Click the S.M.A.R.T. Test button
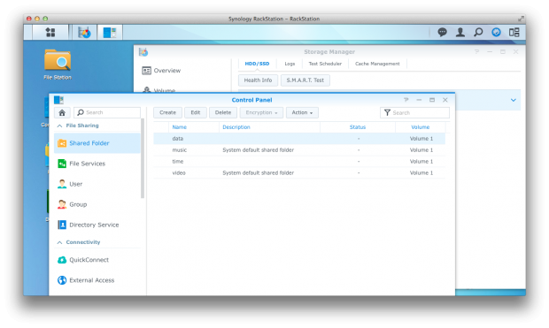Image resolution: width=549 pixels, height=328 pixels. pyautogui.click(x=305, y=80)
